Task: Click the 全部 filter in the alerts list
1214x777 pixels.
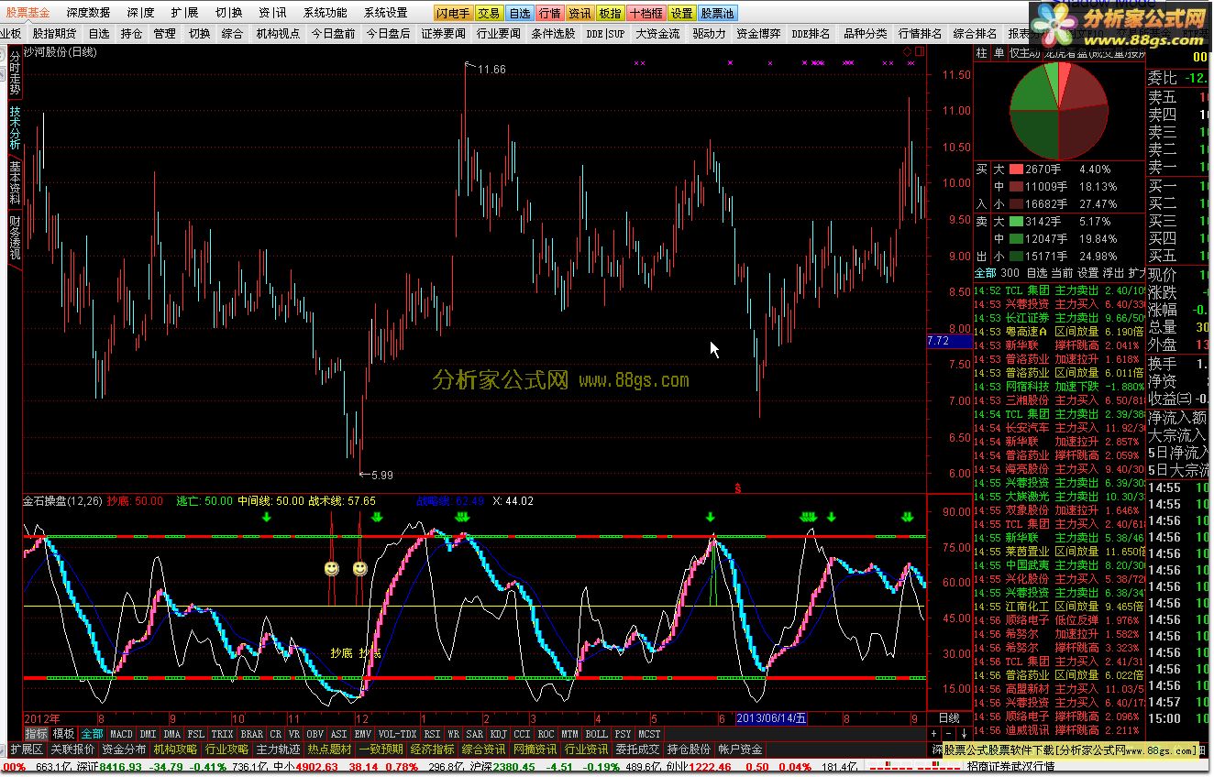Action: pyautogui.click(x=985, y=273)
